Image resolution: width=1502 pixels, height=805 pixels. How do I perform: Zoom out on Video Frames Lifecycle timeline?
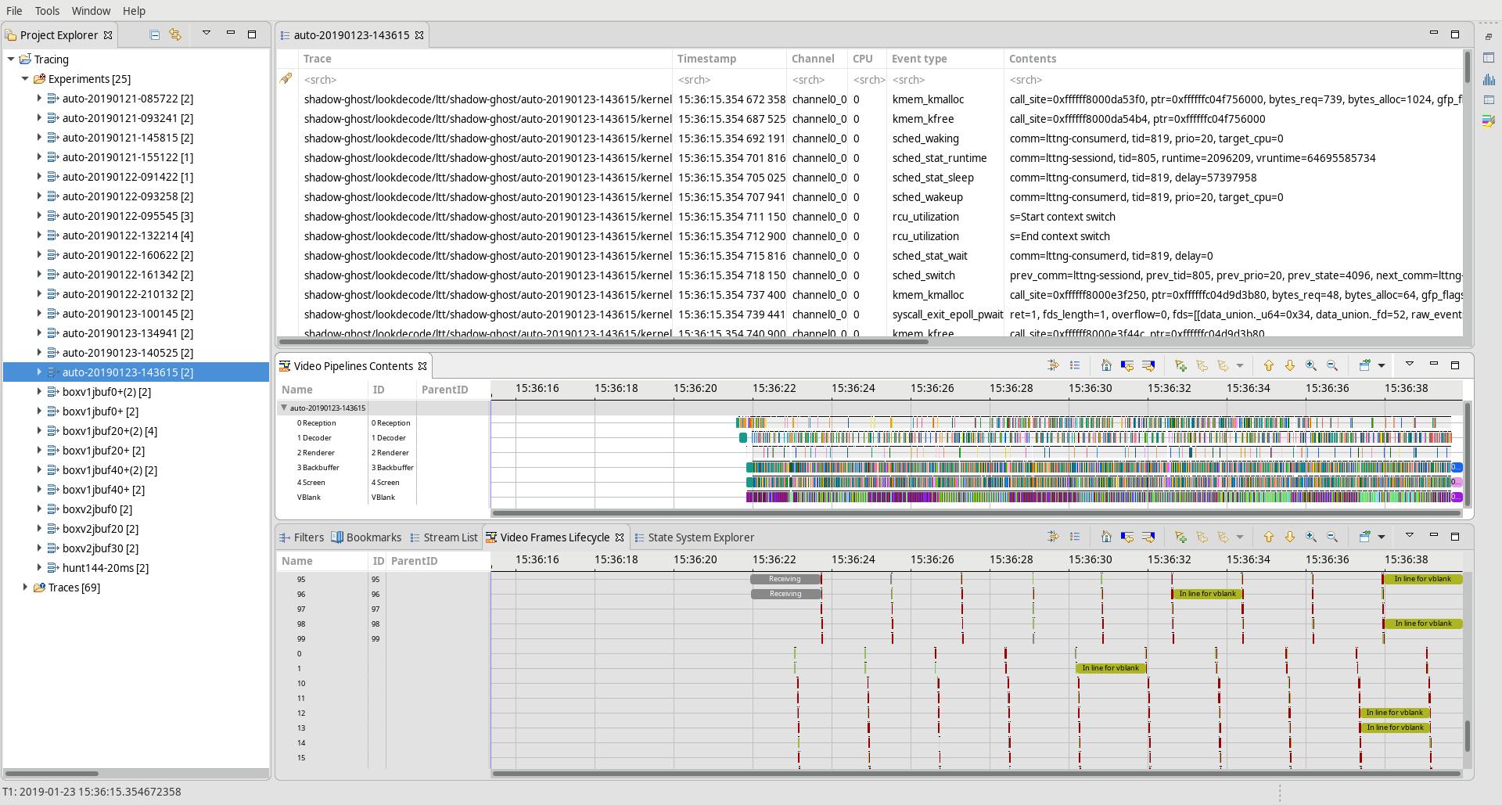pyautogui.click(x=1332, y=537)
